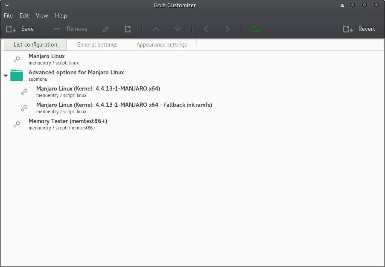Click the left arrow toolbar icon
Image resolution: width=385 pixels, height=267 pixels.
[x=206, y=29]
